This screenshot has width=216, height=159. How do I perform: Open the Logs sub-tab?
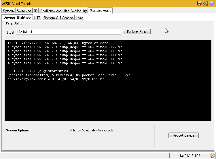79,18
